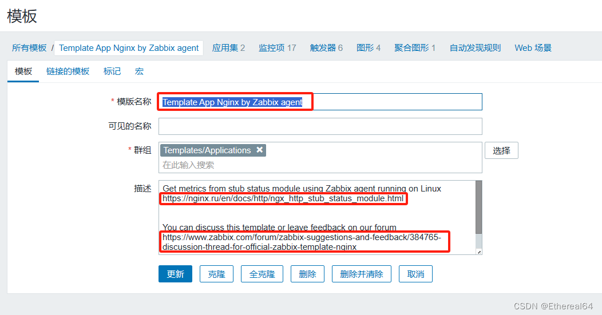Open Web 场景 scenarios
Image resolution: width=602 pixels, height=315 pixels.
click(533, 48)
